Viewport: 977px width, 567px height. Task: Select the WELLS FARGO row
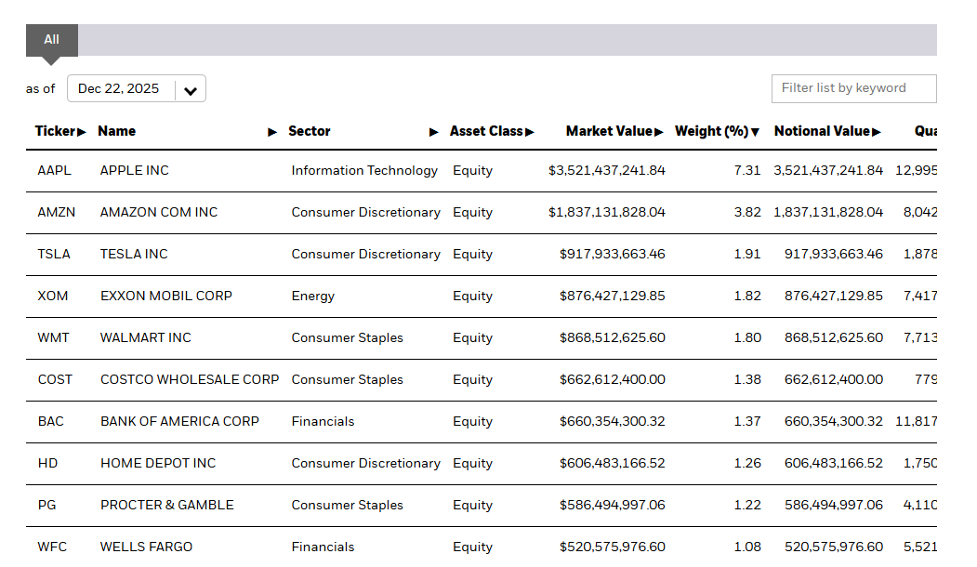[147, 547]
